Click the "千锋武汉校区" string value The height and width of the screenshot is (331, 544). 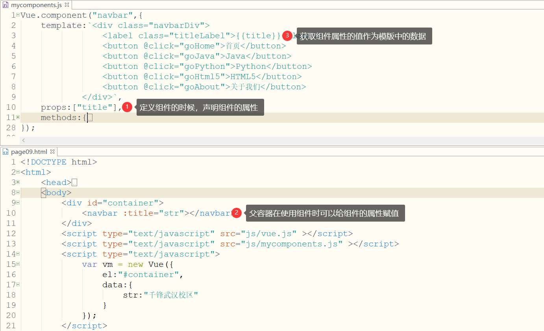coord(171,295)
